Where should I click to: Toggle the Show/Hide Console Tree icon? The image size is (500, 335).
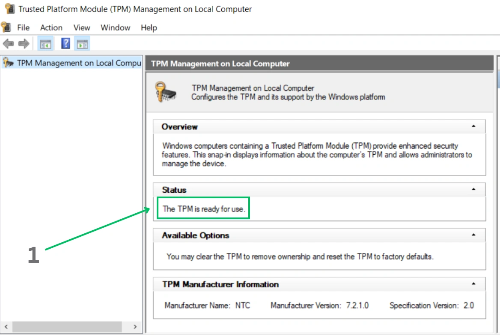(46, 43)
